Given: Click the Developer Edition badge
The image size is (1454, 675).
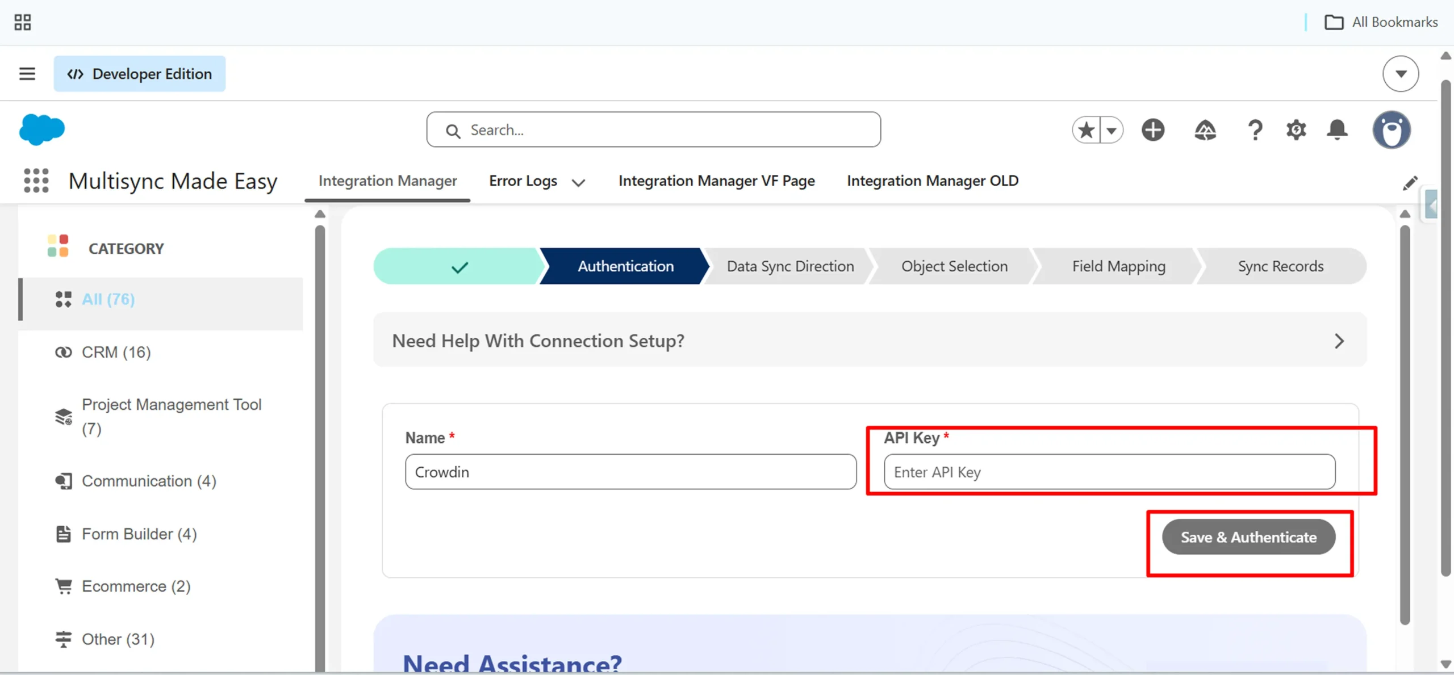Looking at the screenshot, I should tap(140, 74).
